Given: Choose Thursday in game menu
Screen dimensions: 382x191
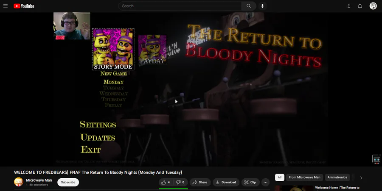Looking at the screenshot, I should click(x=113, y=100).
